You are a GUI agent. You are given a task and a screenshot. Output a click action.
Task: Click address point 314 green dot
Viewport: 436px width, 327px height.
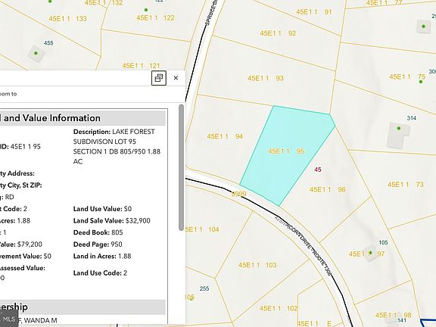399,128
